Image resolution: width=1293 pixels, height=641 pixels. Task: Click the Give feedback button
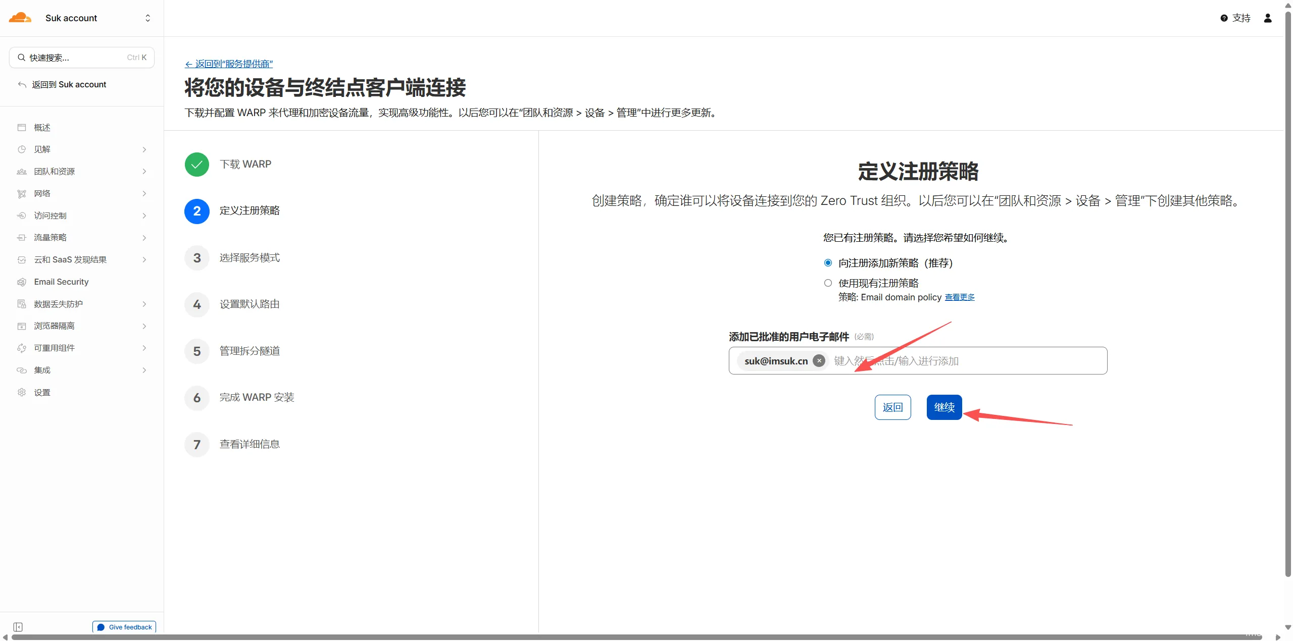(124, 627)
